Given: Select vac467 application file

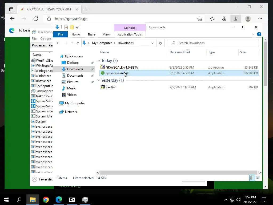Looking at the screenshot, I should pos(111,87).
